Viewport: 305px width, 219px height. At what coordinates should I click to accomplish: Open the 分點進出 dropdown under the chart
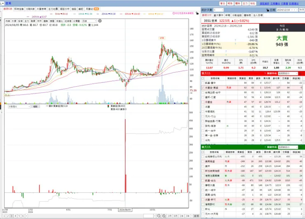coord(19,106)
